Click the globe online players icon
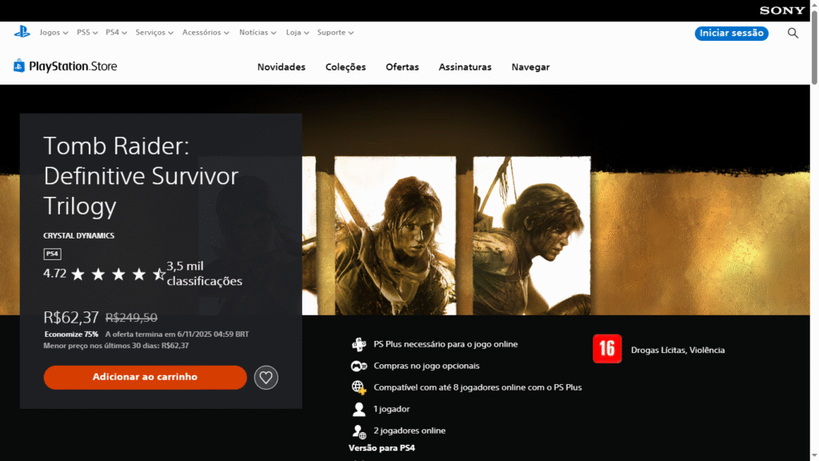819x461 pixels. pos(358,387)
